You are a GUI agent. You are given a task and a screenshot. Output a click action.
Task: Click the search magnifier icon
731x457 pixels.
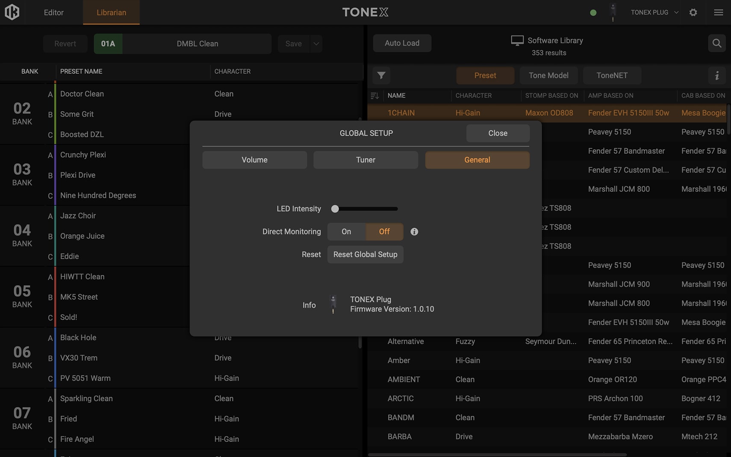(716, 43)
